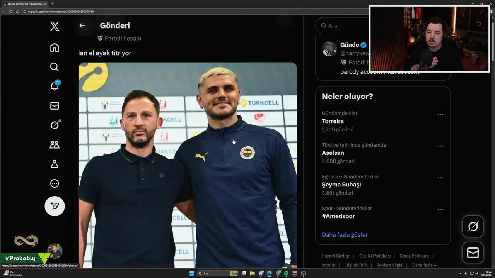Image resolution: width=495 pixels, height=278 pixels.
Task: Click the X logo in sidebar
Action: tap(55, 26)
